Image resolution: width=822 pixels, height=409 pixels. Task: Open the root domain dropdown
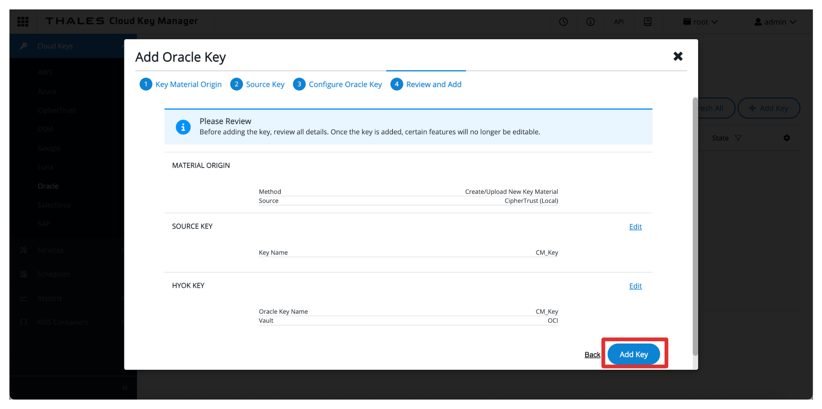(700, 22)
